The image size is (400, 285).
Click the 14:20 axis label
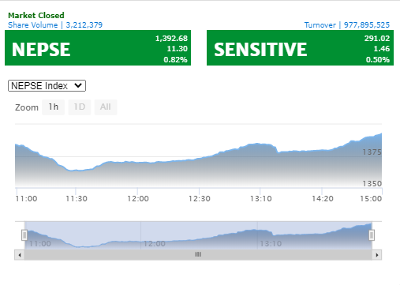[323, 198]
